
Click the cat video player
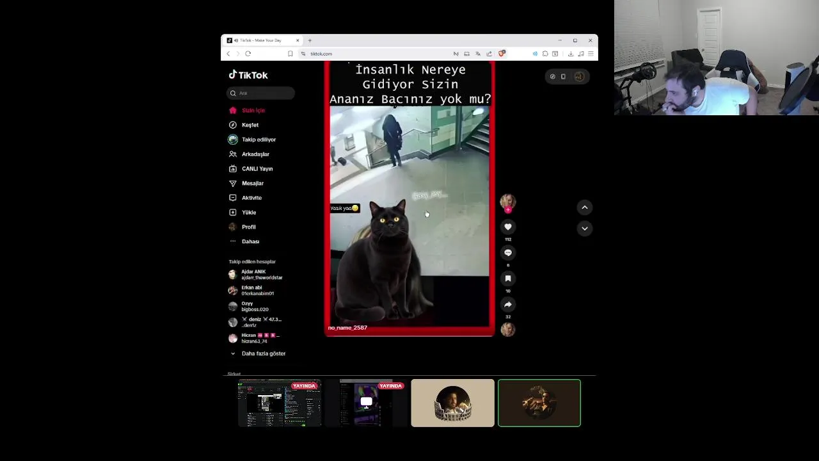point(409,198)
